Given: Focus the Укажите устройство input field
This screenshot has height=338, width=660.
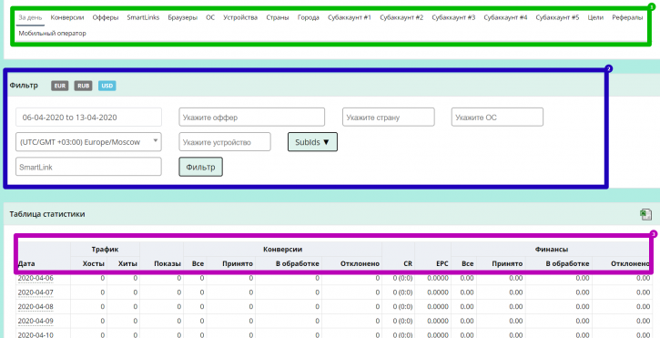Looking at the screenshot, I should tap(225, 142).
